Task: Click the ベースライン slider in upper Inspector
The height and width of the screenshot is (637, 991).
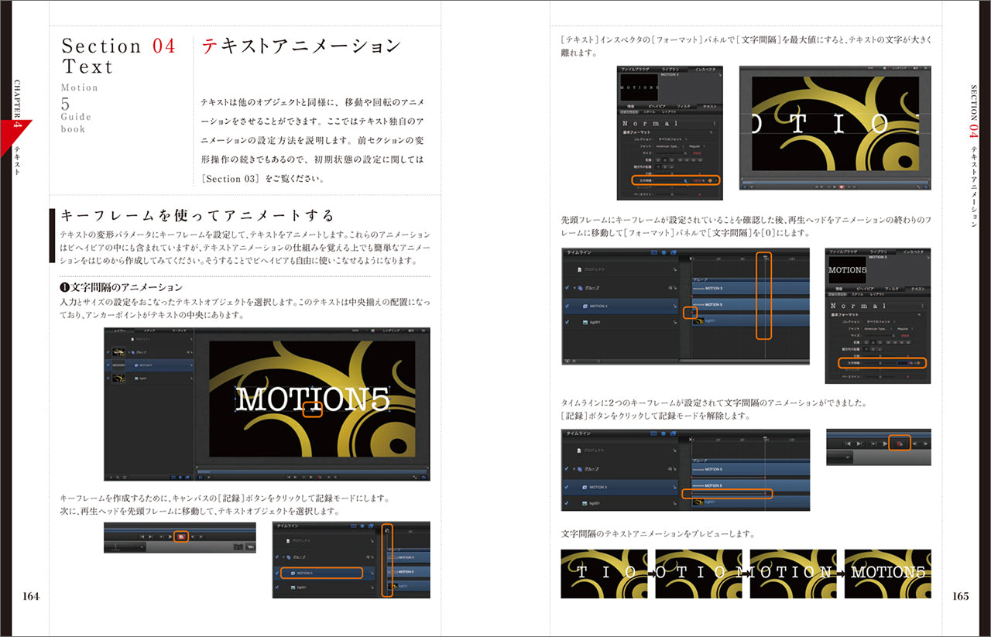Action: point(673,194)
